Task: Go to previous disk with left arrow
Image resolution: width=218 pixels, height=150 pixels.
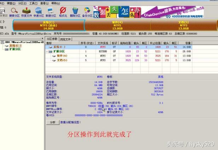Action: 1,22
